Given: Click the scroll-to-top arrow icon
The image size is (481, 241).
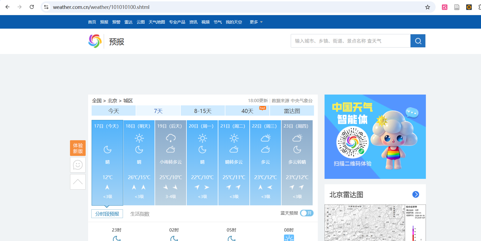Looking at the screenshot, I should (x=78, y=182).
